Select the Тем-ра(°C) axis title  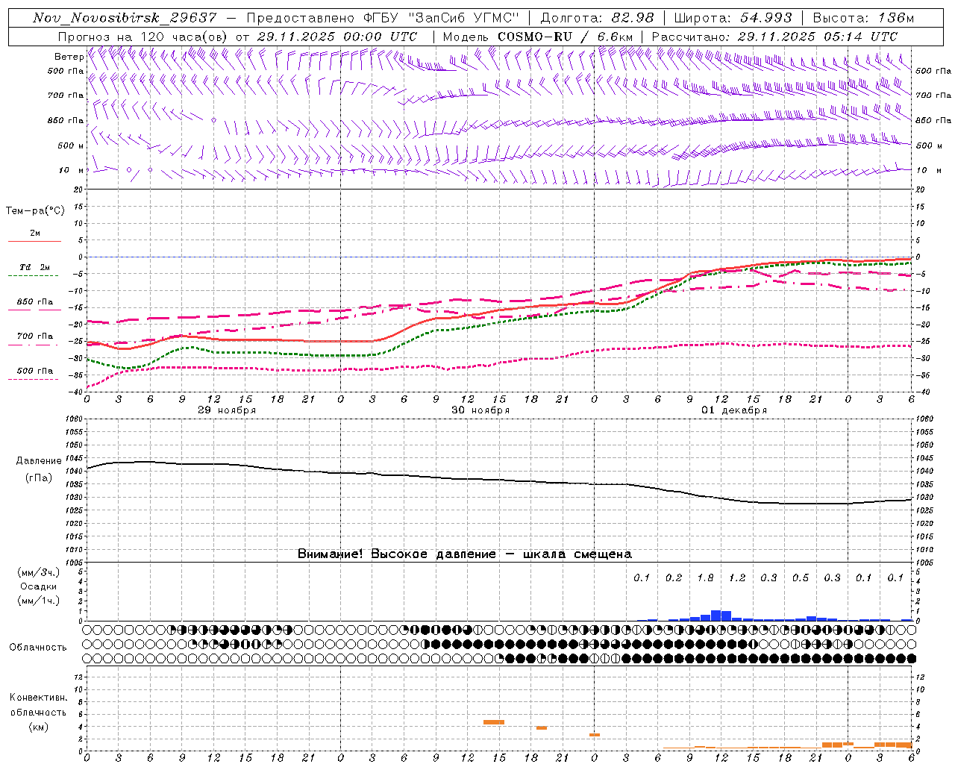point(35,211)
